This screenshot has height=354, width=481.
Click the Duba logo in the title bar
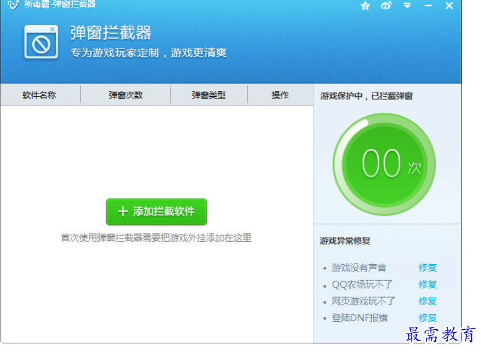click(x=12, y=4)
